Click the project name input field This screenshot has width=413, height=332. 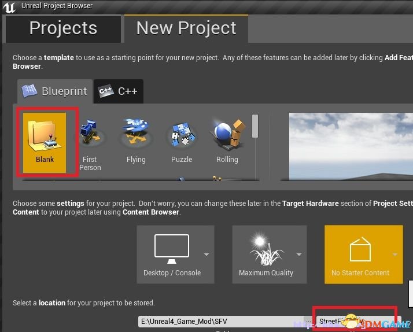359,321
